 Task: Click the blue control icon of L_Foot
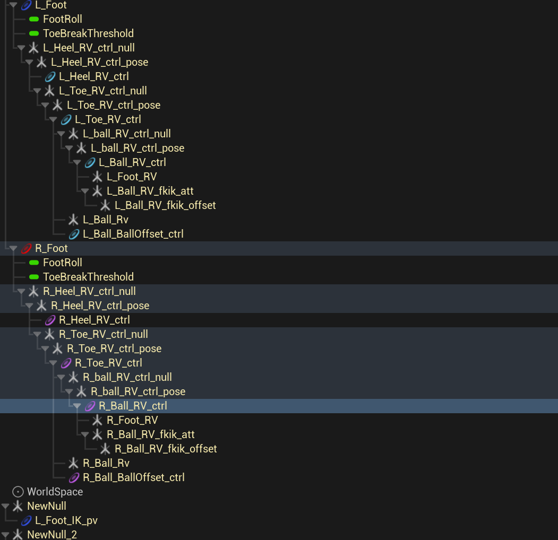click(27, 5)
